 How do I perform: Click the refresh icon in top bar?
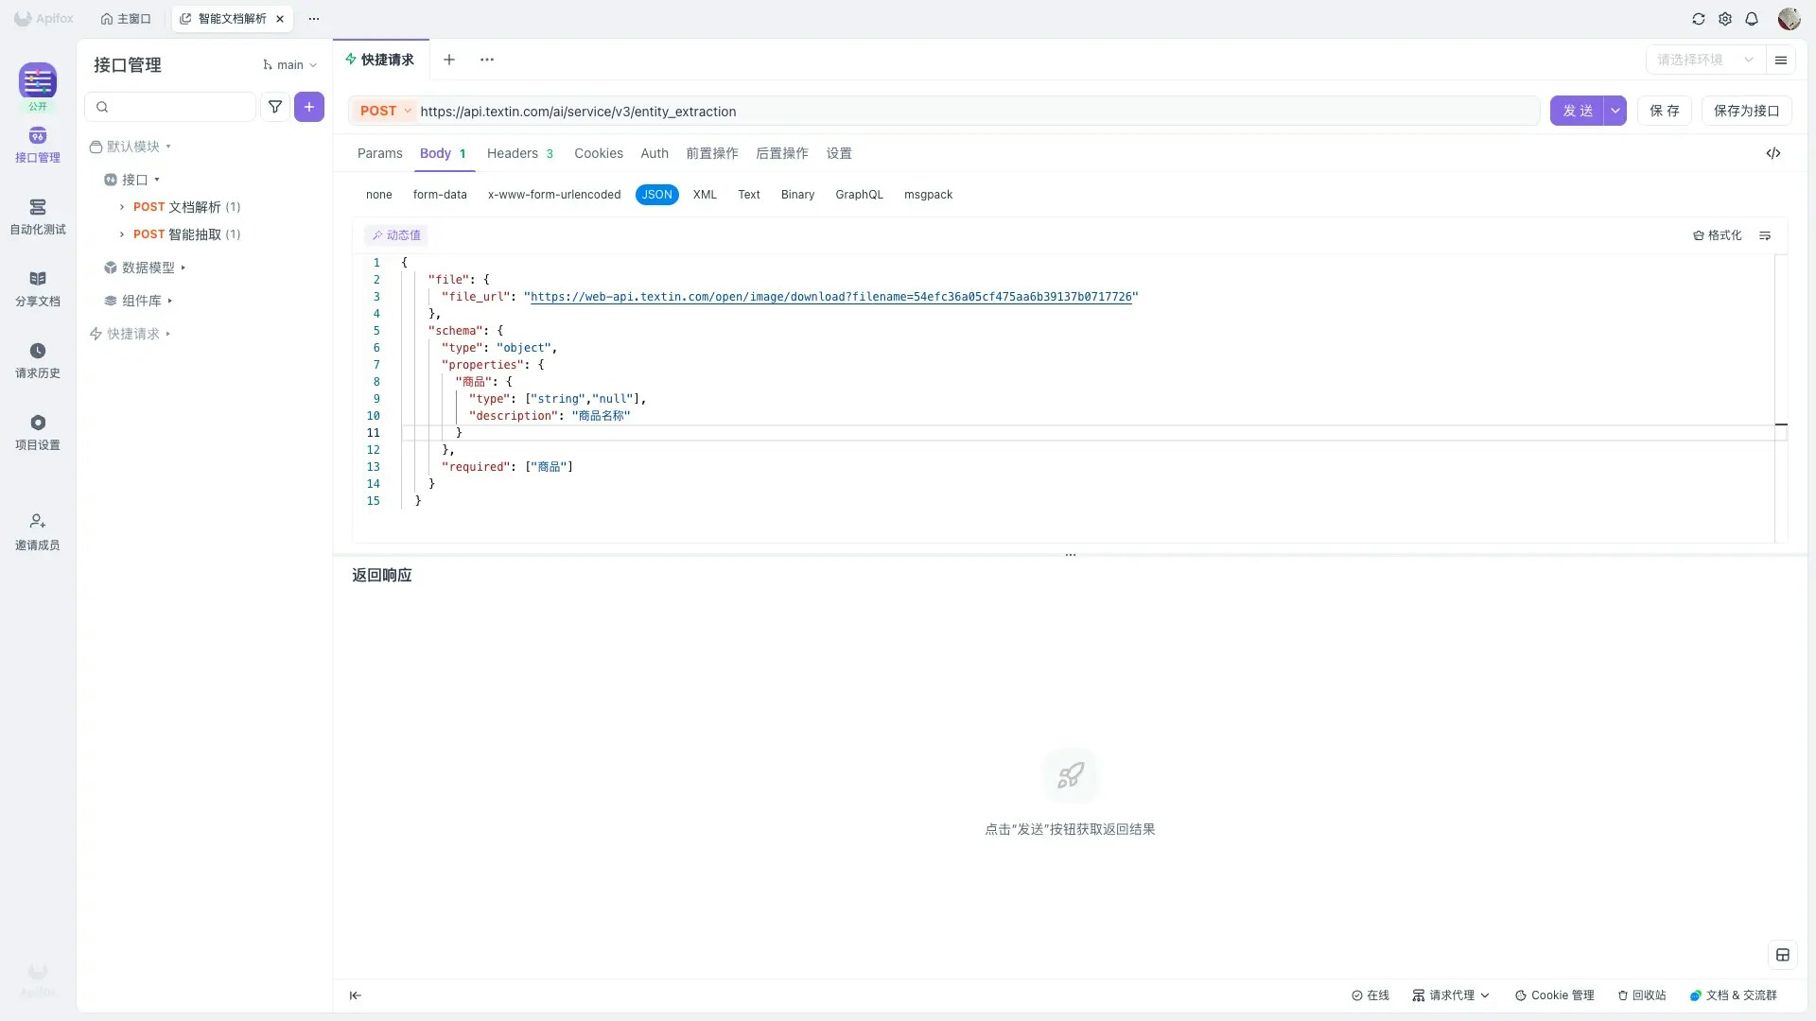click(1699, 19)
